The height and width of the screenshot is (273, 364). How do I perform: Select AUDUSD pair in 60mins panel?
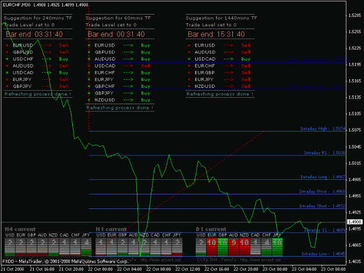click(105, 59)
